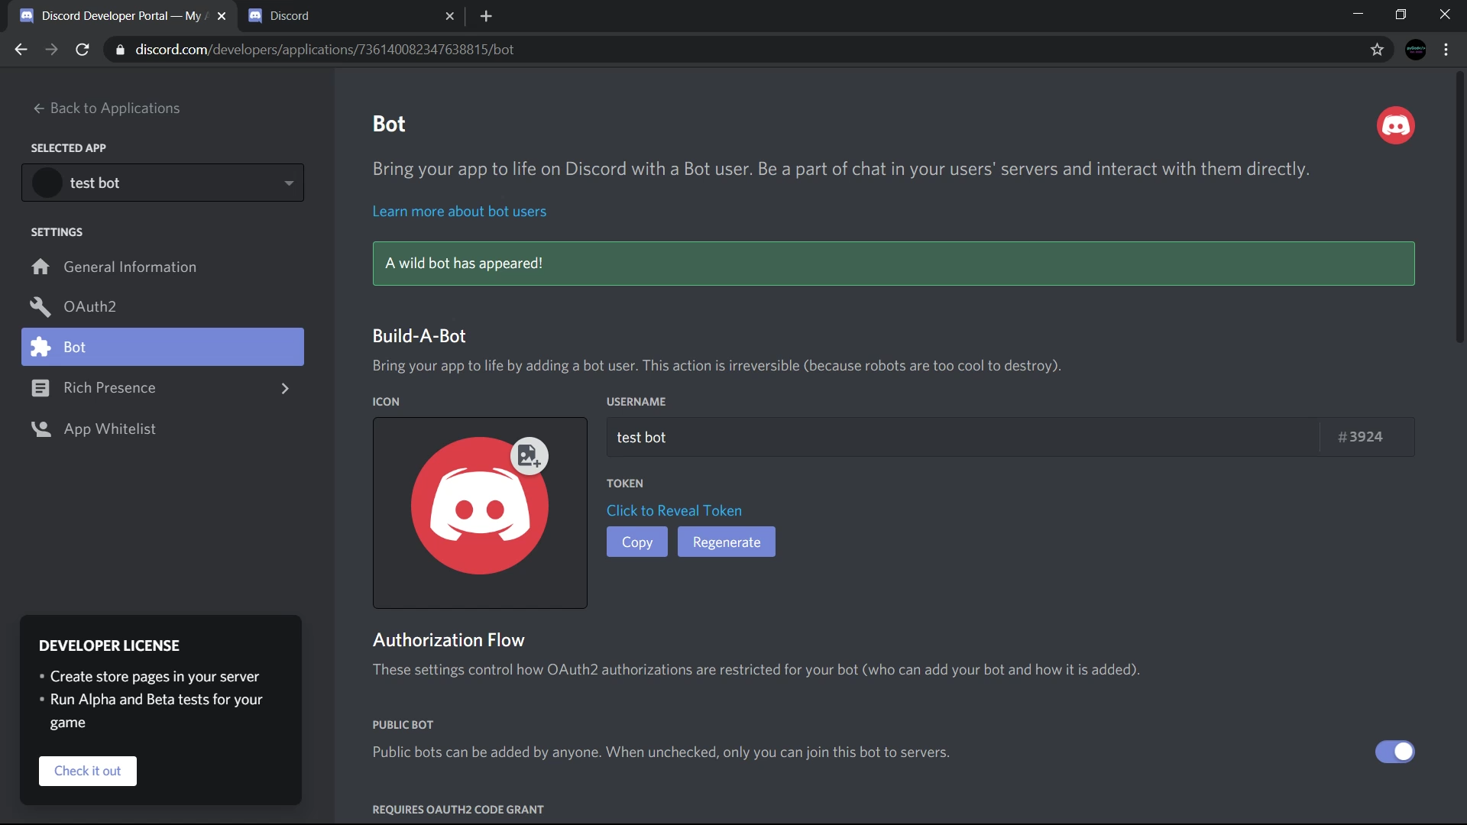Click the bot username input field
This screenshot has width=1467, height=825.
(963, 437)
